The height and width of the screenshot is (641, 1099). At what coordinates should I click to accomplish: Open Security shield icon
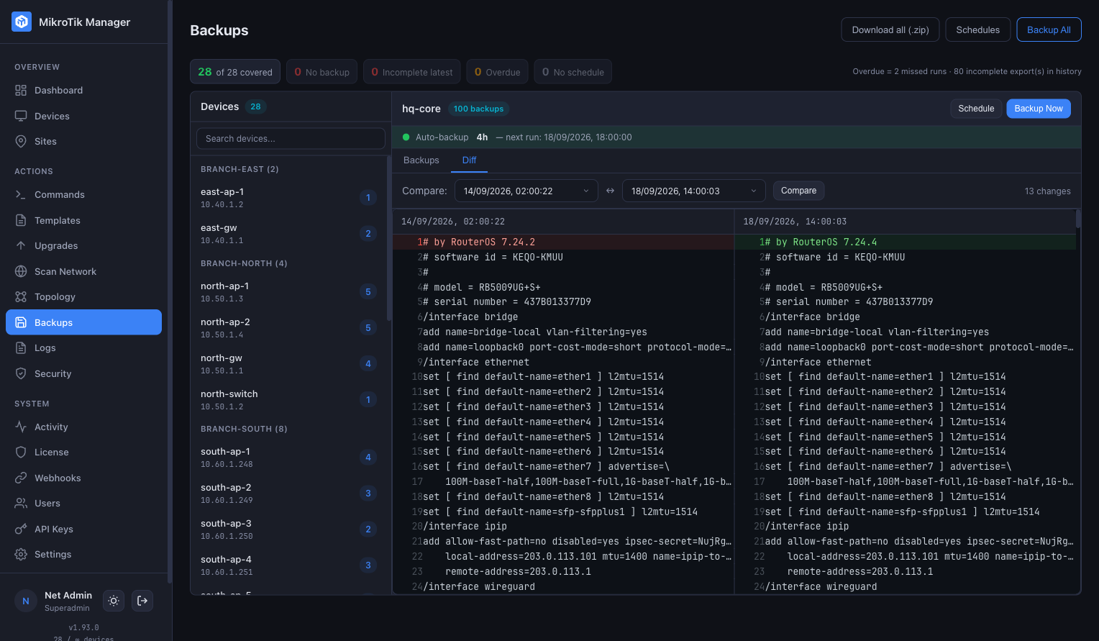21,373
